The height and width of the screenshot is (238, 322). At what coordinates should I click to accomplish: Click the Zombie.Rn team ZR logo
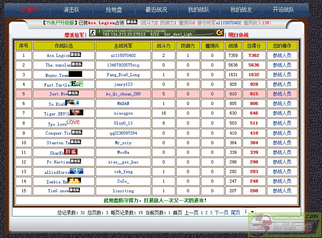[74, 181]
